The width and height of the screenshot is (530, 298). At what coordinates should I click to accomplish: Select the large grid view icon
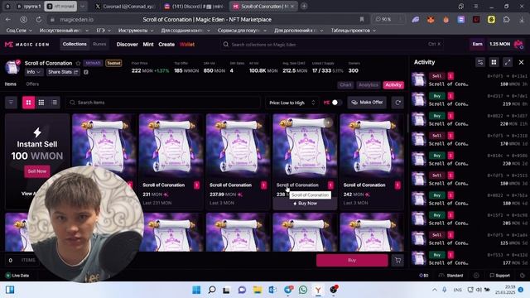28,103
